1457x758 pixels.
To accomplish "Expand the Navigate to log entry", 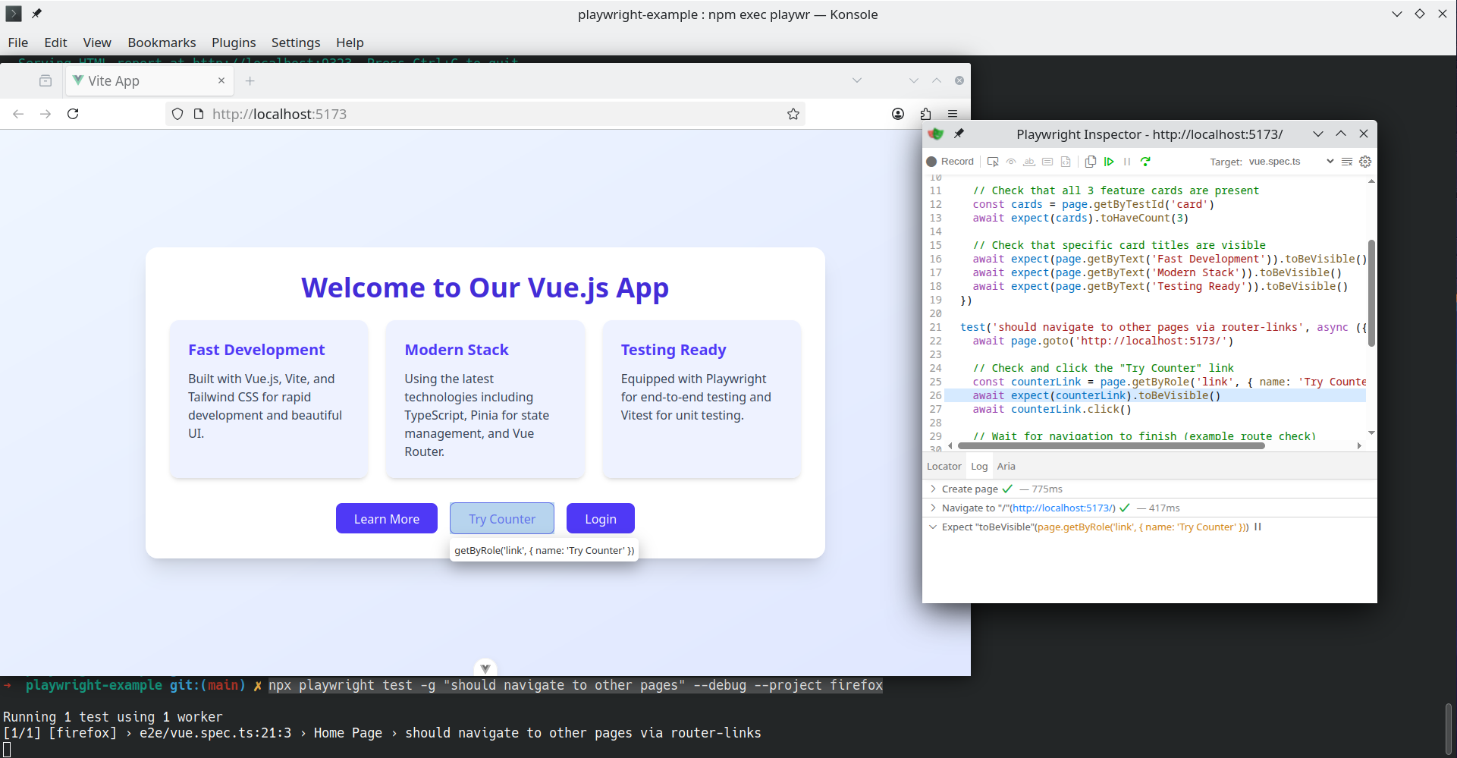I will click(933, 508).
